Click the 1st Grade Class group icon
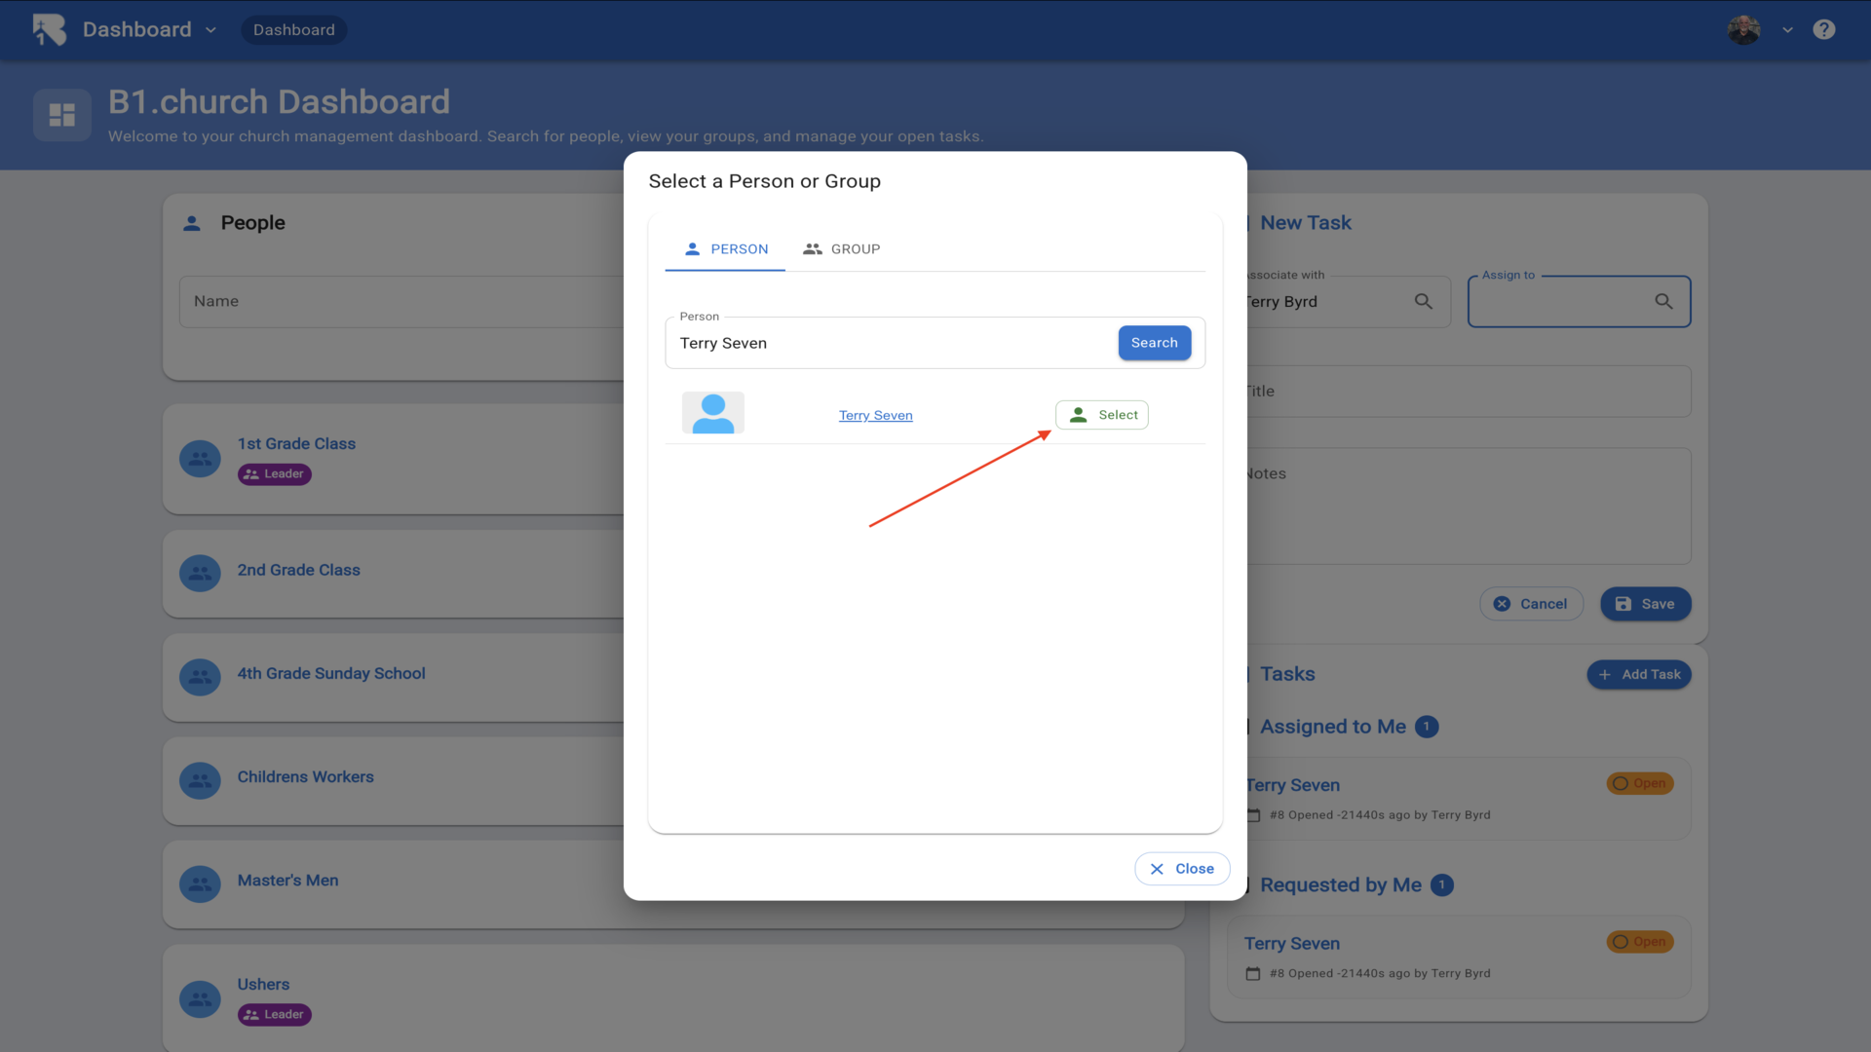 200,458
